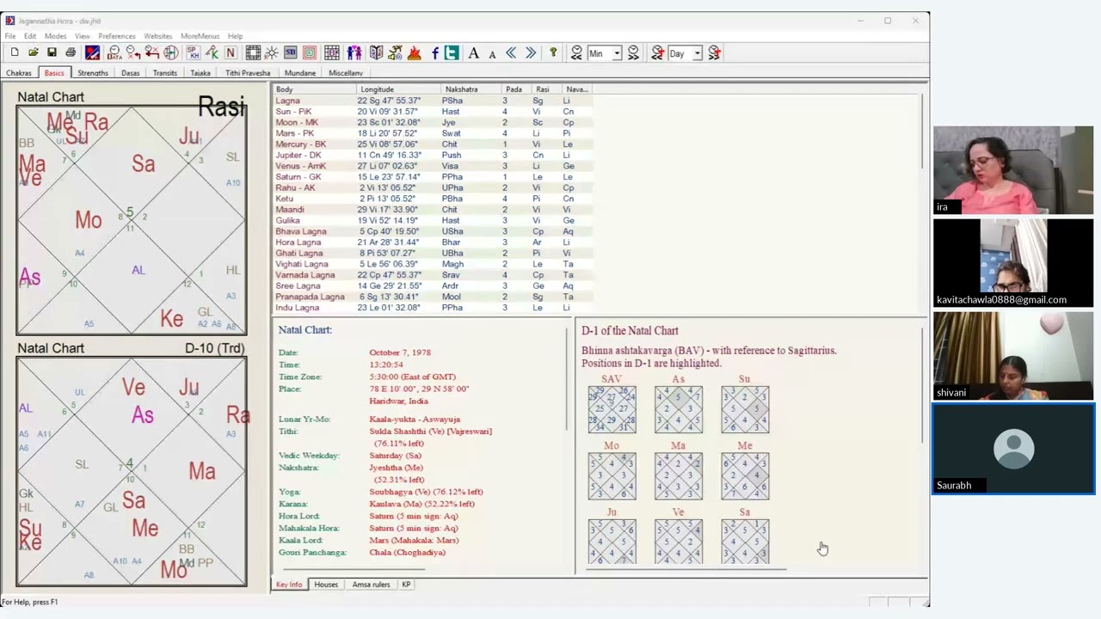Viewport: 1101px width, 619px height.
Task: Step time forward beside Min dropdown
Action: click(x=634, y=53)
